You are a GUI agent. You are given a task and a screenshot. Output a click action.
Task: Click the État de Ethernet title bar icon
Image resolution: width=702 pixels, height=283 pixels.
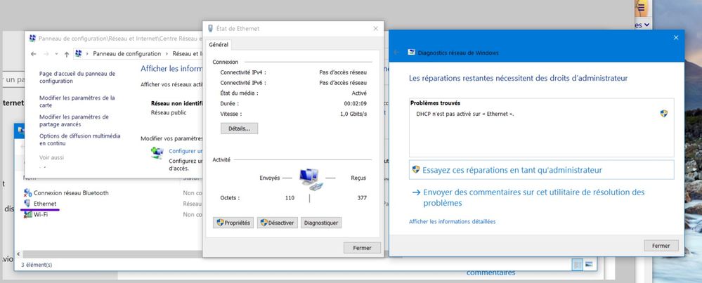pos(210,29)
